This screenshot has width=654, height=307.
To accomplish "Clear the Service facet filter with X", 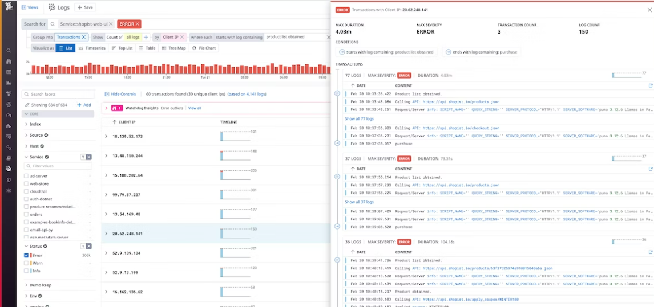I will tap(89, 157).
